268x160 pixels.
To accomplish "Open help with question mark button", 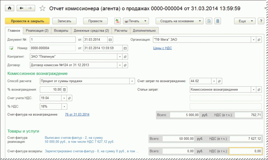I will 261,21.
